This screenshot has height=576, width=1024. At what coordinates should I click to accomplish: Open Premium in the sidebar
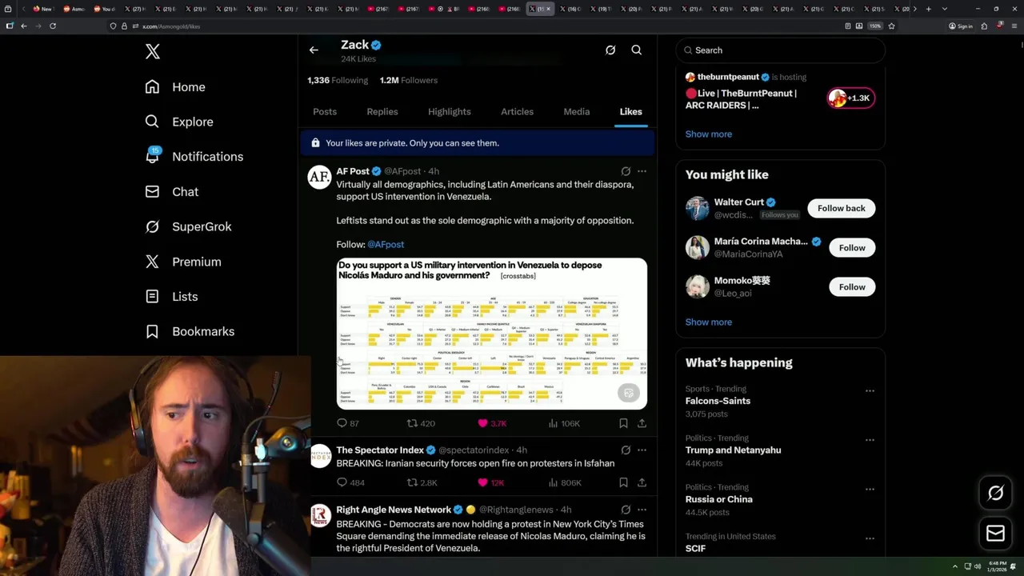(182, 262)
